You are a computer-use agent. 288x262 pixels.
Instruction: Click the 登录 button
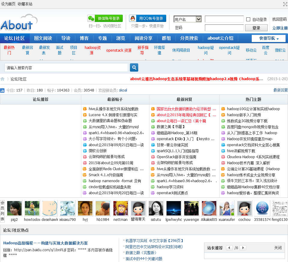click(x=256, y=28)
